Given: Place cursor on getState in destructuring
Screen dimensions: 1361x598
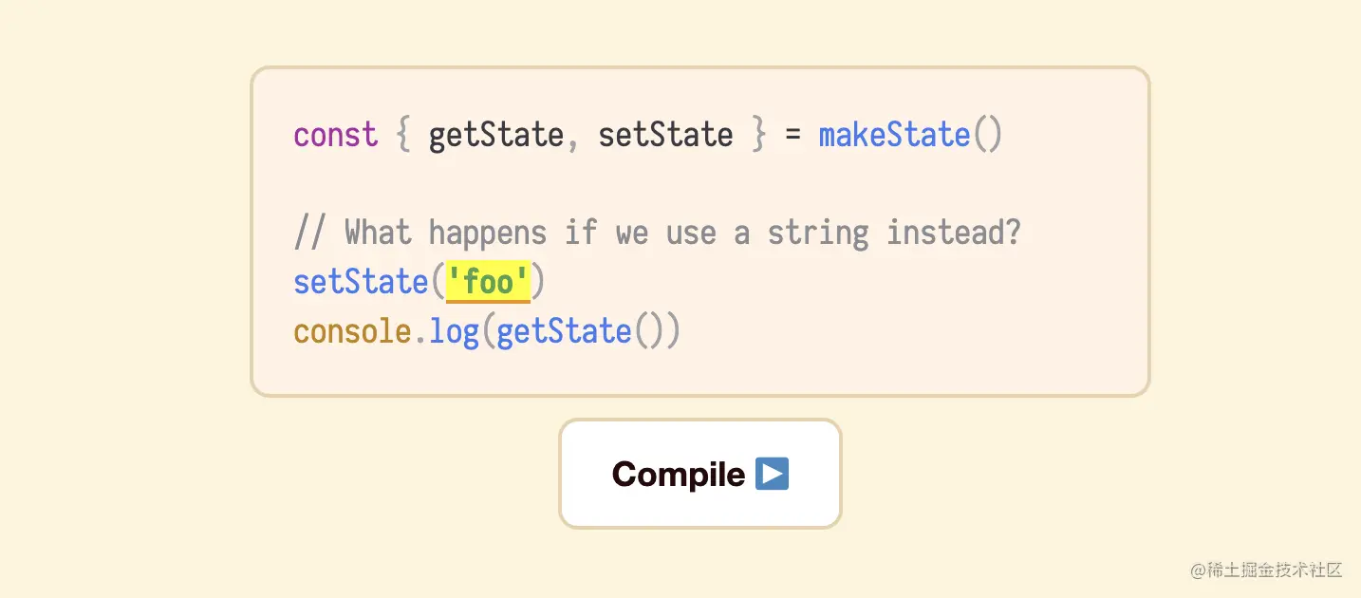Looking at the screenshot, I should coord(495,135).
